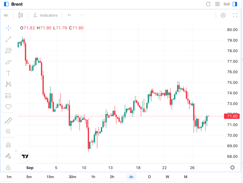243x183 pixels.
Task: Select the brush drawing tool
Action: [8, 62]
